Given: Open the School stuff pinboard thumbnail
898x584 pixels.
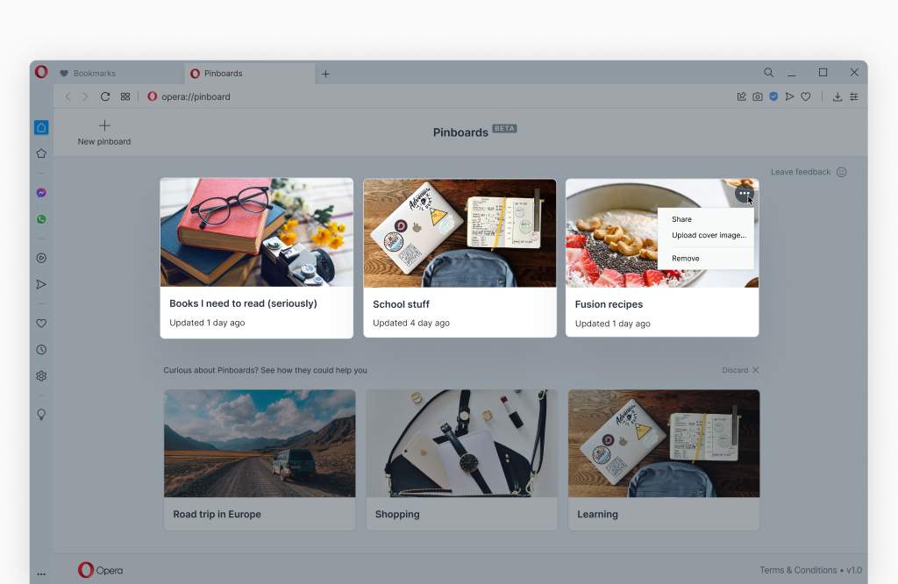Looking at the screenshot, I should pyautogui.click(x=460, y=233).
